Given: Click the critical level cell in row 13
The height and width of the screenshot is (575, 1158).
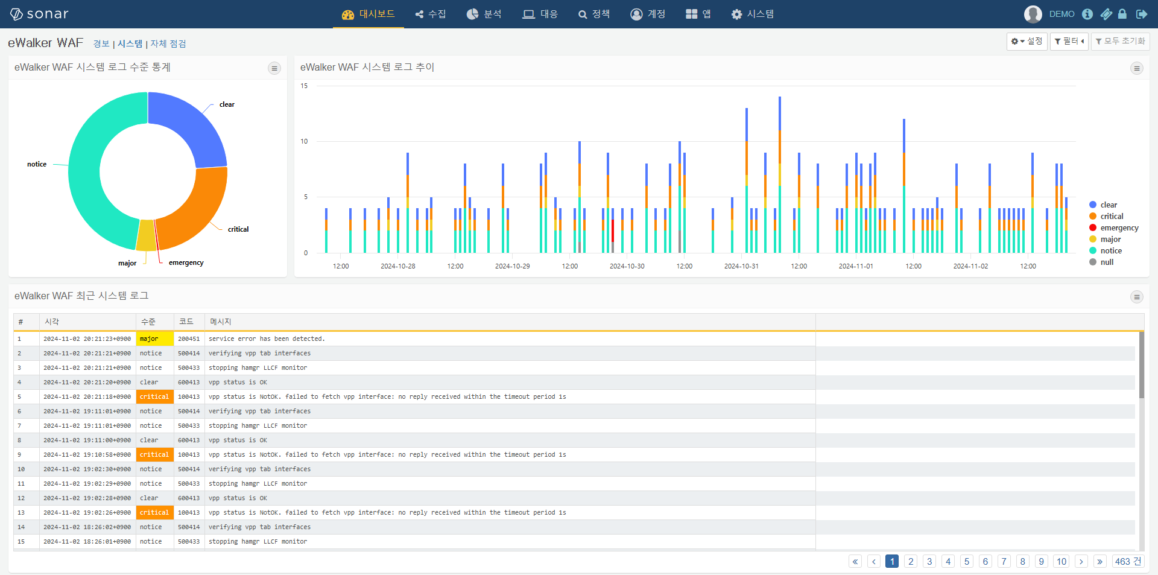Looking at the screenshot, I should 155,512.
